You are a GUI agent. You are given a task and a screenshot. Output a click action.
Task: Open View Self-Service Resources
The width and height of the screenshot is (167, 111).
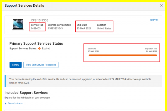41,65
